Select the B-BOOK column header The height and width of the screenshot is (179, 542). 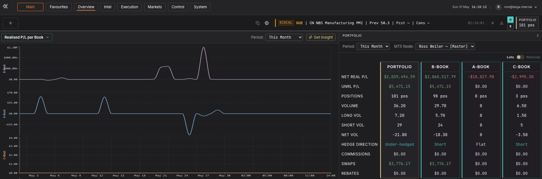coord(440,67)
